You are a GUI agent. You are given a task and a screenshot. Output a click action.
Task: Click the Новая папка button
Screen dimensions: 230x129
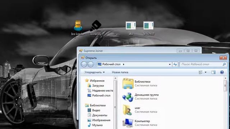(120, 72)
